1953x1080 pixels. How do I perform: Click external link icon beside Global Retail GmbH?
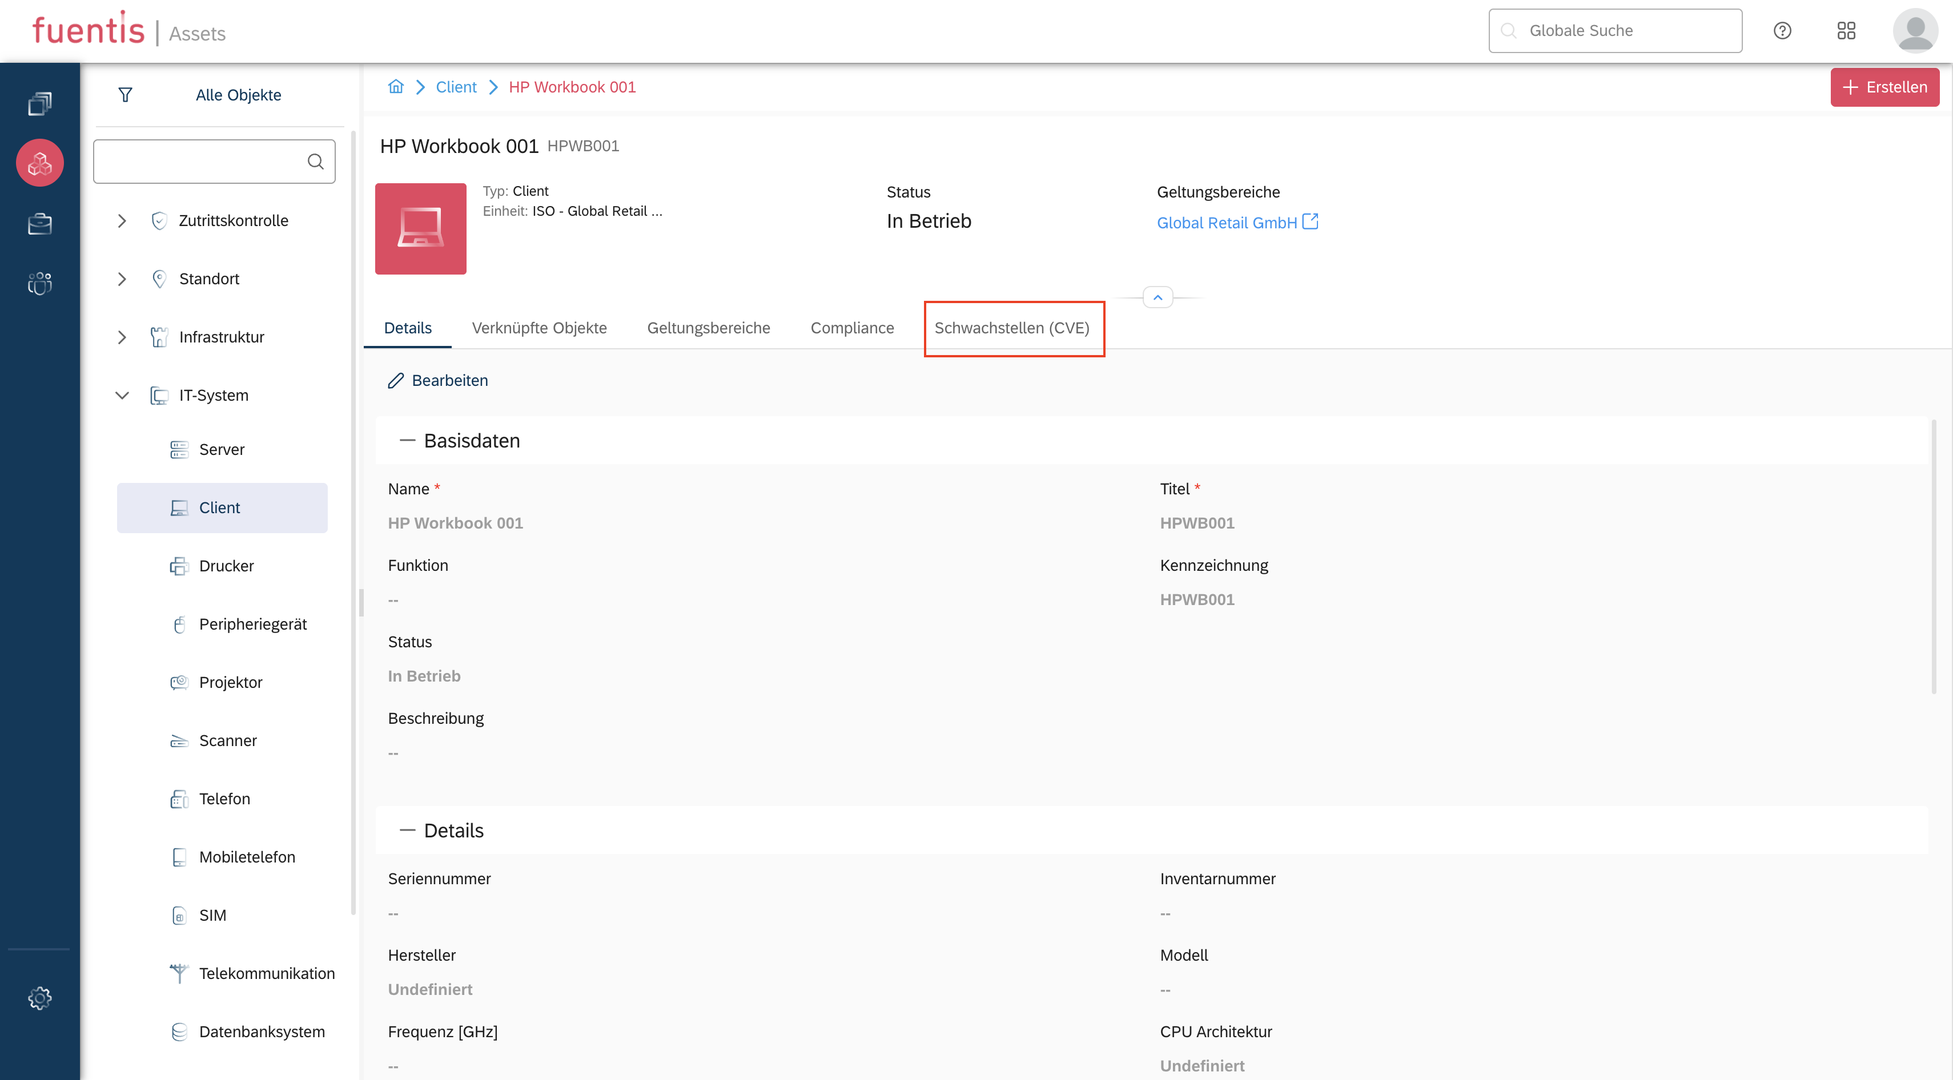point(1310,221)
